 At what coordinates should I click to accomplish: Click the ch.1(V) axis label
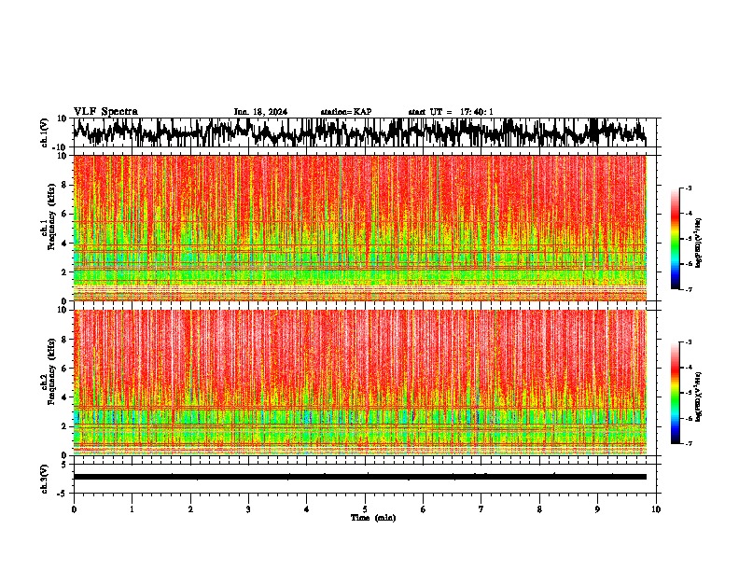click(45, 132)
